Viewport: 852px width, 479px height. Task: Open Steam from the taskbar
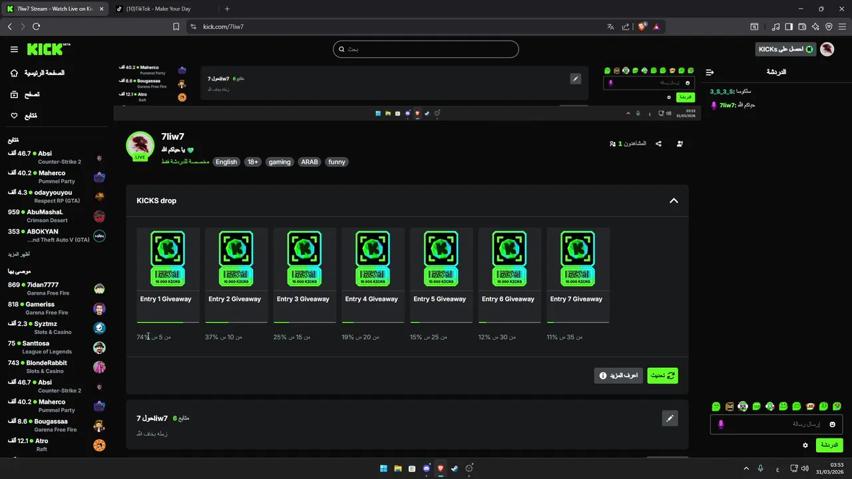coord(455,468)
